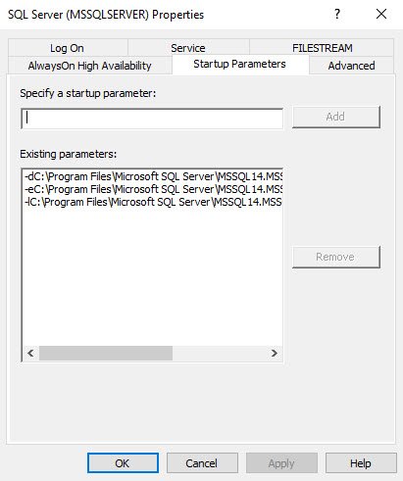Click the right scroll arrow of parameter list

pyautogui.click(x=275, y=353)
